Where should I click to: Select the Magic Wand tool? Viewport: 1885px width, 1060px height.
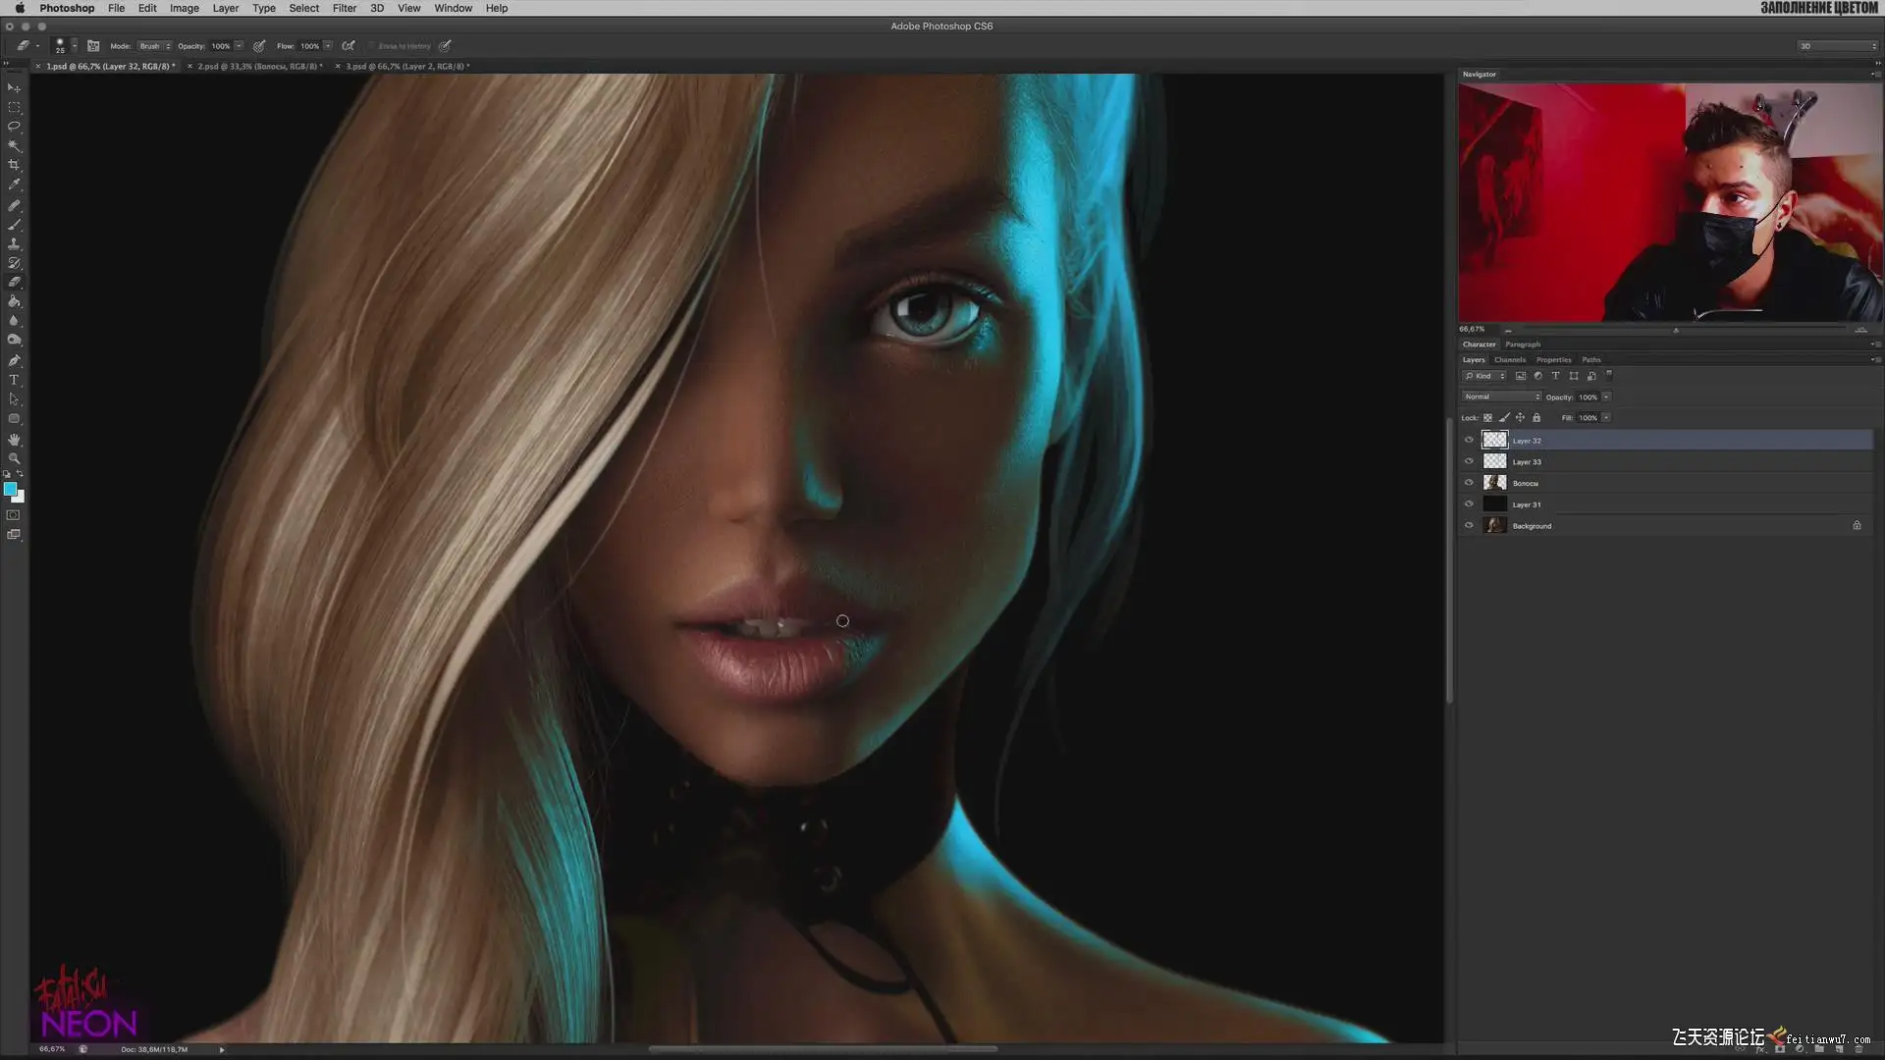pyautogui.click(x=14, y=145)
